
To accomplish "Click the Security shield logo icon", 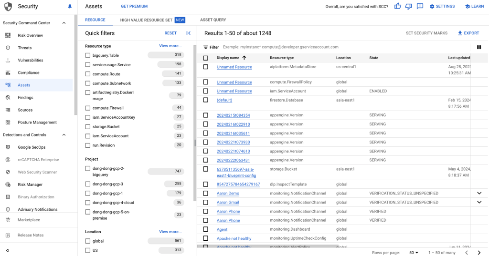I will tap(8, 6).
